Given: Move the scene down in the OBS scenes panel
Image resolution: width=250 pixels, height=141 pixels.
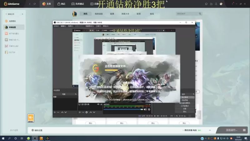Looking at the screenshot, I should click(x=66, y=112).
